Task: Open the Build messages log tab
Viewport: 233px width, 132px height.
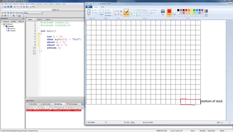Action: click(x=72, y=104)
